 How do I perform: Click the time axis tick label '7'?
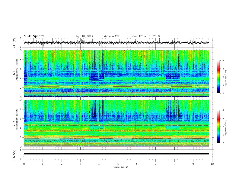coord(156,164)
